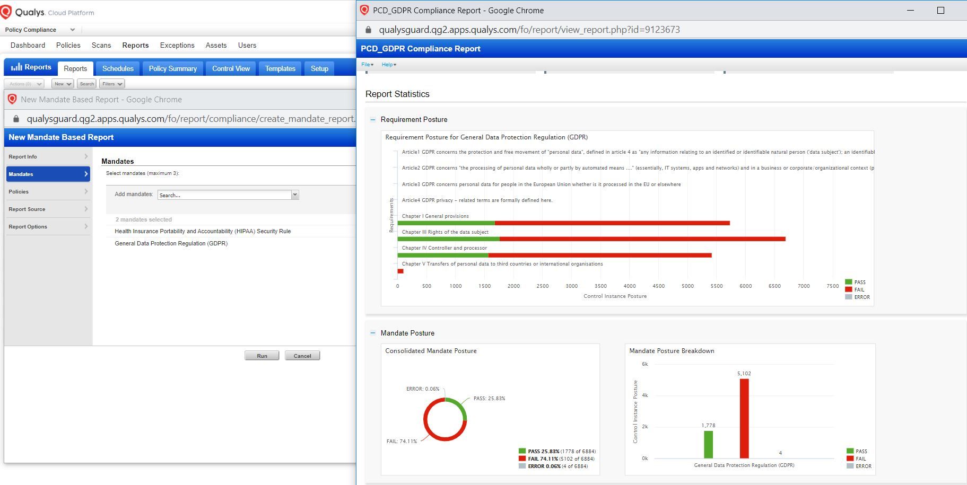Viewport: 967px width, 485px height.
Task: Switch to the Policy Summary tab
Action: tap(172, 68)
